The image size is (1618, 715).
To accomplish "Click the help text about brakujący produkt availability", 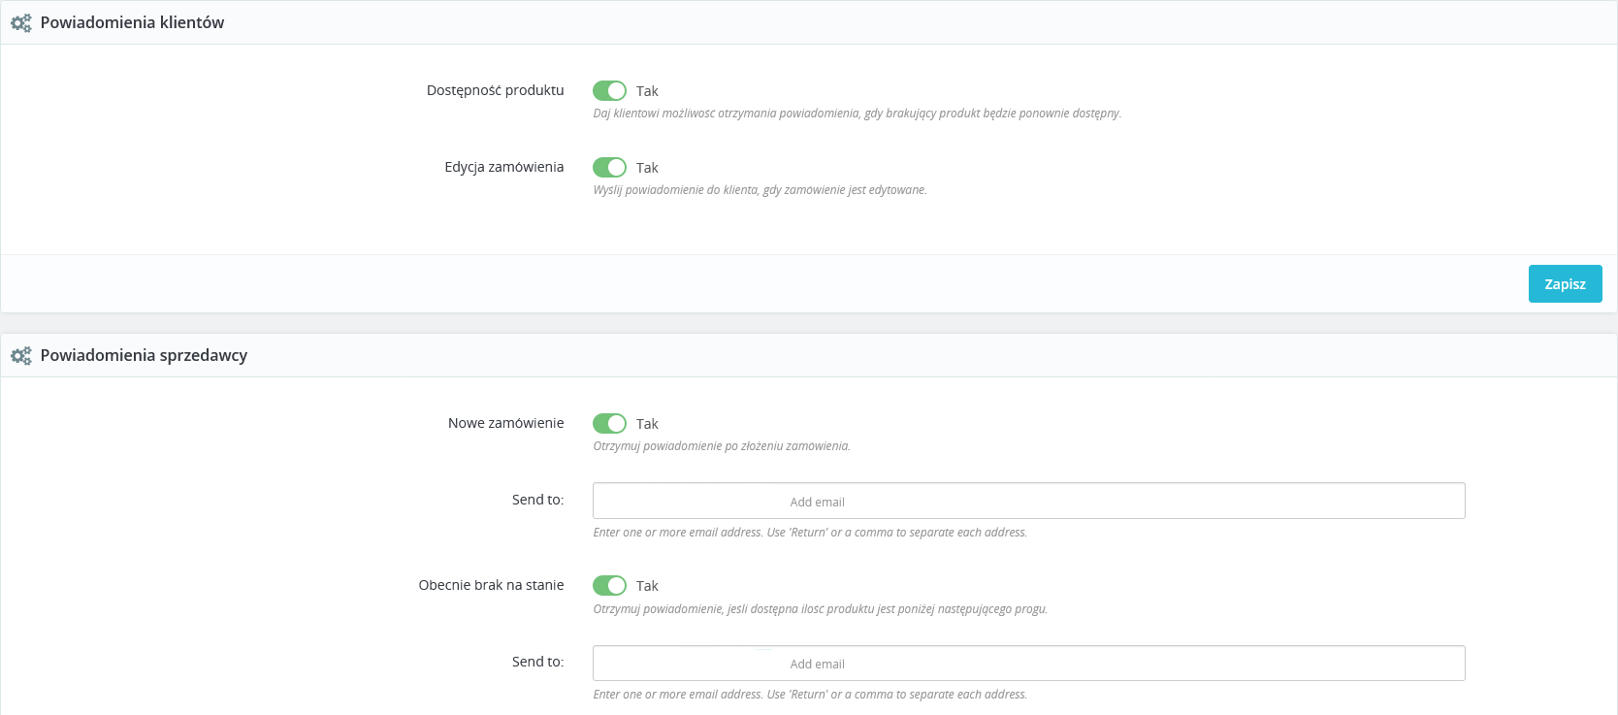I will [x=857, y=114].
